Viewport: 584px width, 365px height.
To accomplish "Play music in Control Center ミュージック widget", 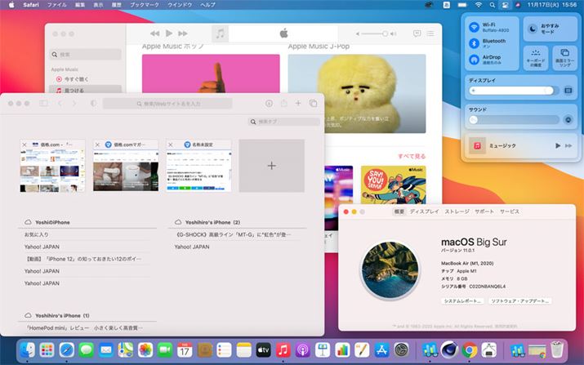I will point(558,145).
